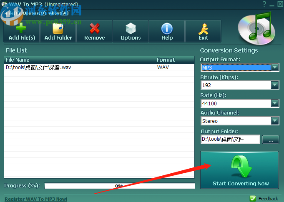284x202 pixels.
Task: Click the Add File(s) toolbar button
Action: point(22,31)
